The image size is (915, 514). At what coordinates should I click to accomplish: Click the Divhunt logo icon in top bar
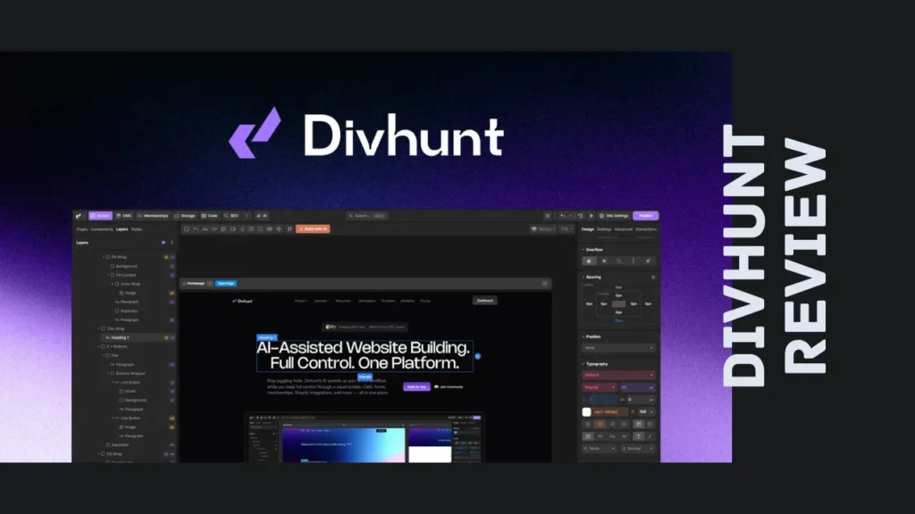point(79,216)
